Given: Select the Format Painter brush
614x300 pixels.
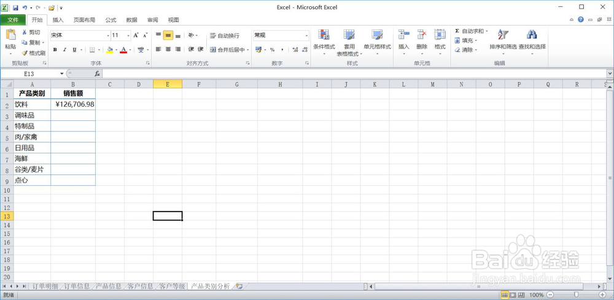Looking at the screenshot, I should tap(25, 52).
